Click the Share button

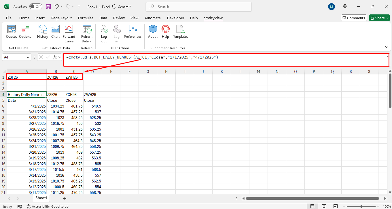(379, 18)
